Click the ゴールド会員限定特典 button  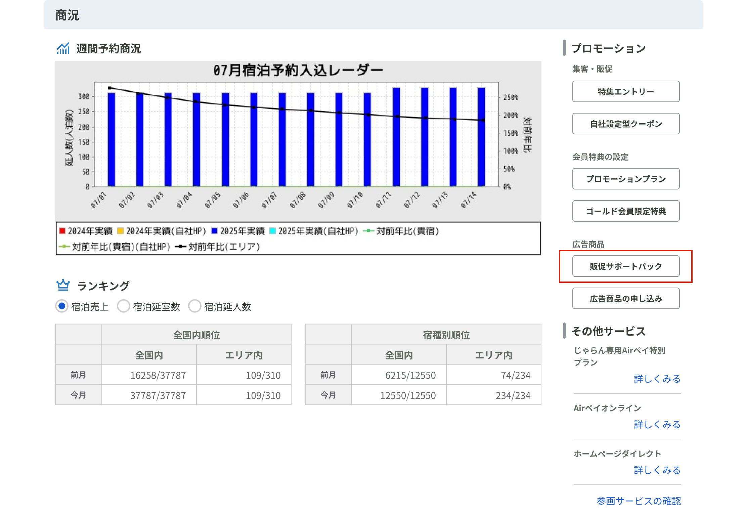[625, 211]
